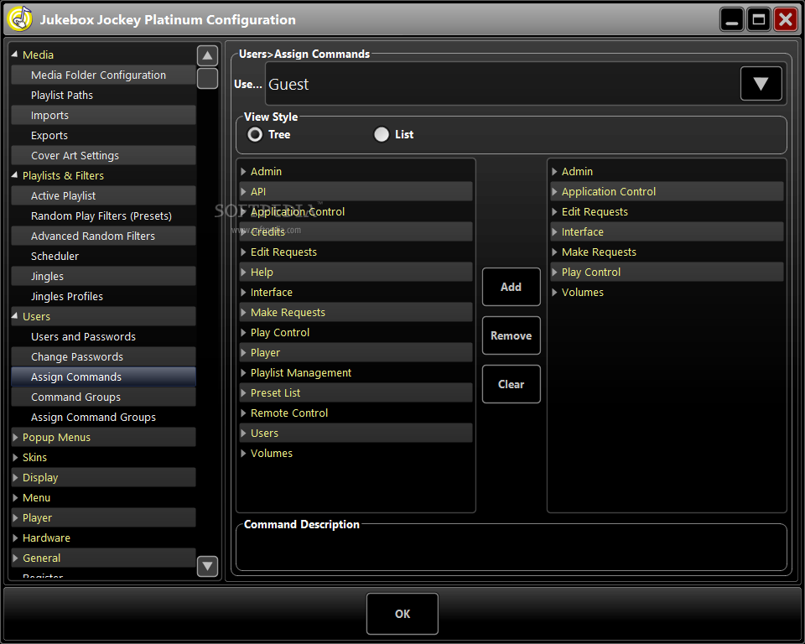Select Assign Commands in sidebar
This screenshot has height=644, width=805.
tap(103, 377)
